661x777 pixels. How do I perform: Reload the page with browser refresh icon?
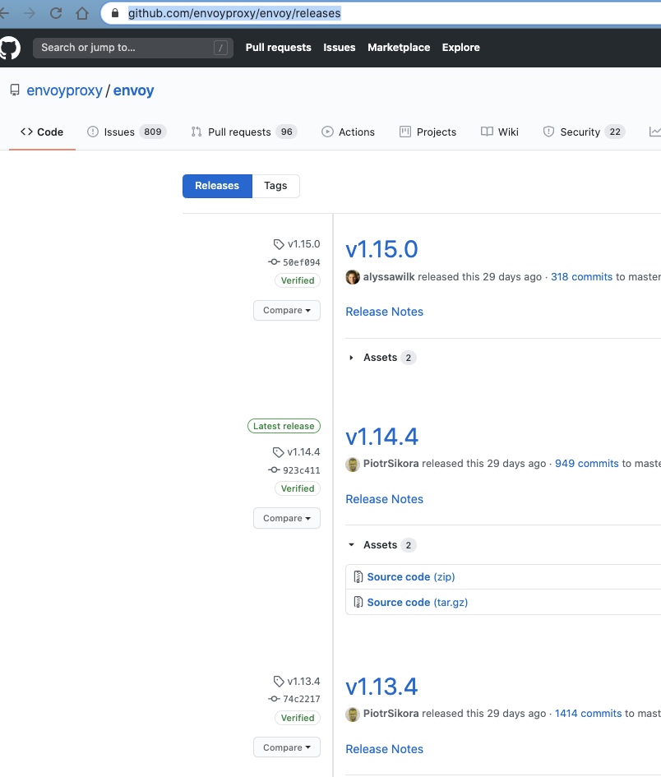coord(56,13)
